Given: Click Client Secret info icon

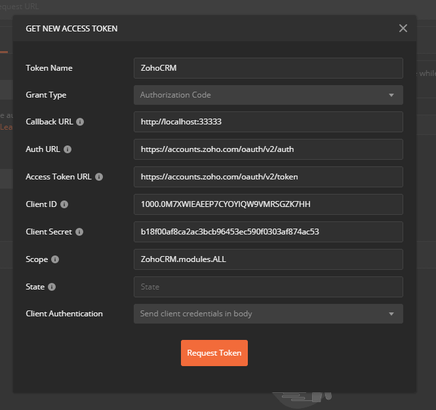Looking at the screenshot, I should [79, 232].
